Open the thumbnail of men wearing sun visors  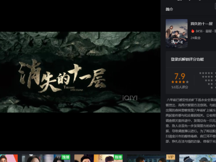198,158
